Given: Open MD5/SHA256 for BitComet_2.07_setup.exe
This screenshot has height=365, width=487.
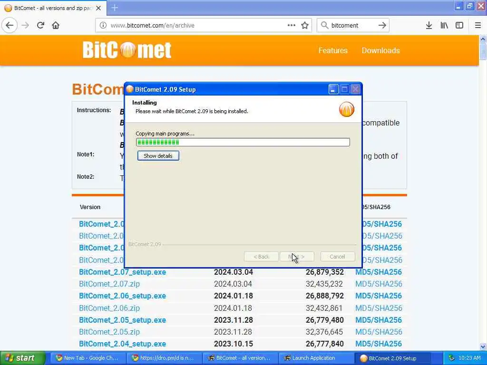Looking at the screenshot, I should [x=379, y=272].
